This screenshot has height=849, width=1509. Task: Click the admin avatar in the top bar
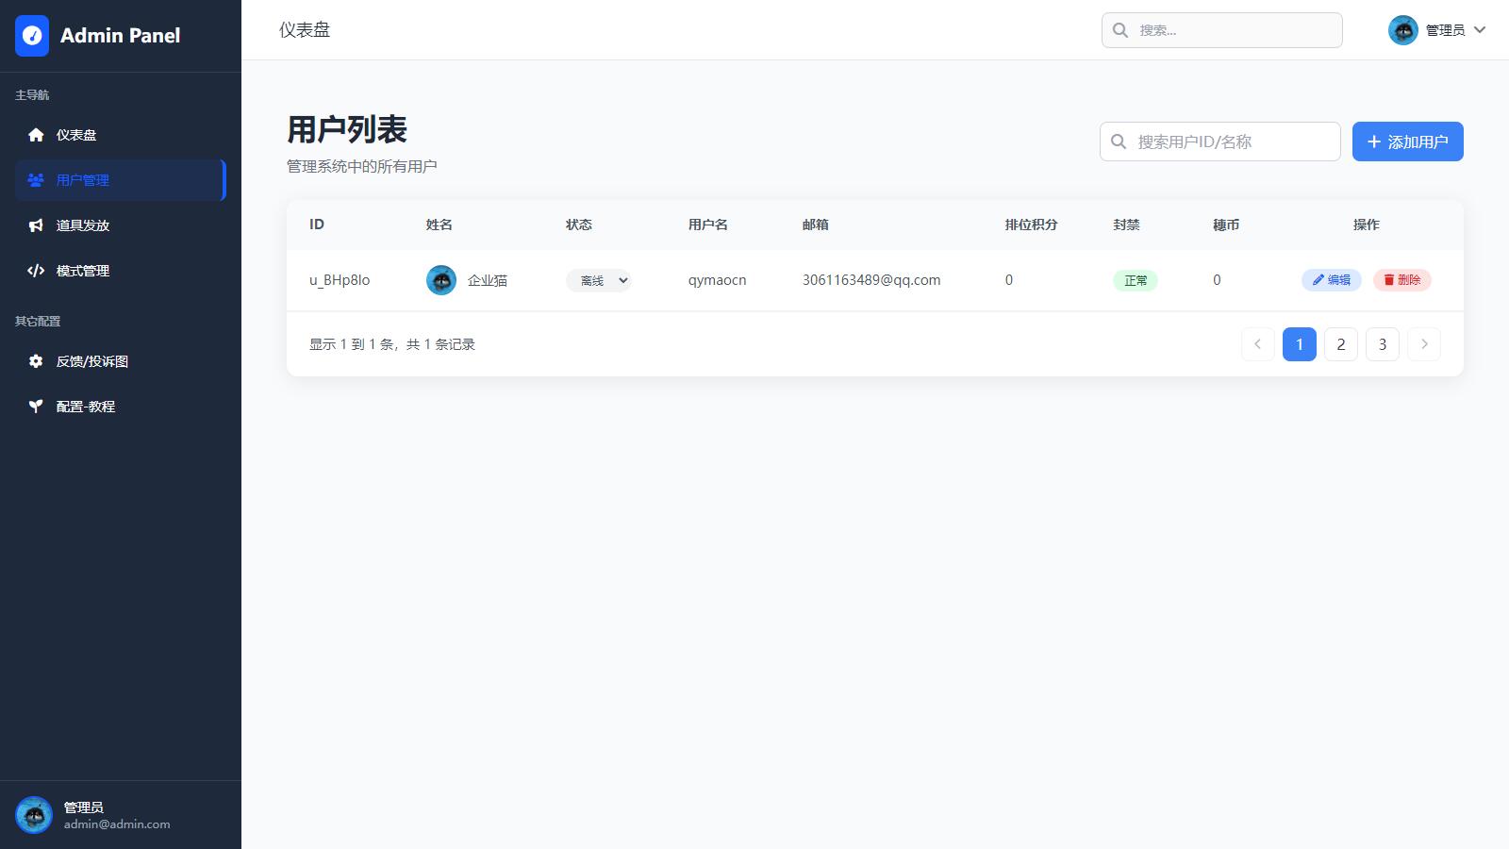1402,30
